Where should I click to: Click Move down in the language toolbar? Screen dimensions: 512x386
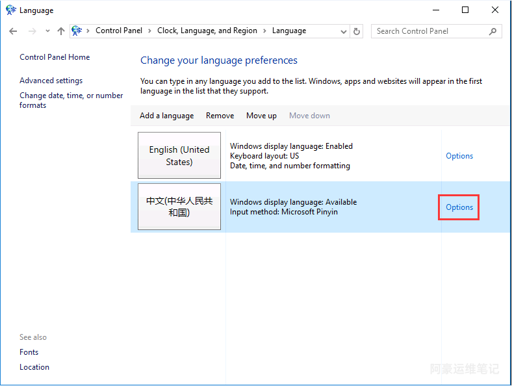pyautogui.click(x=309, y=116)
